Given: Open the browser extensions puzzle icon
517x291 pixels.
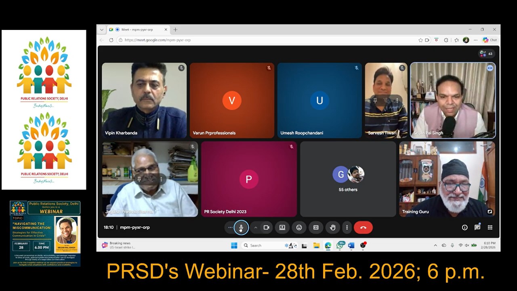Looking at the screenshot, I should 446,40.
